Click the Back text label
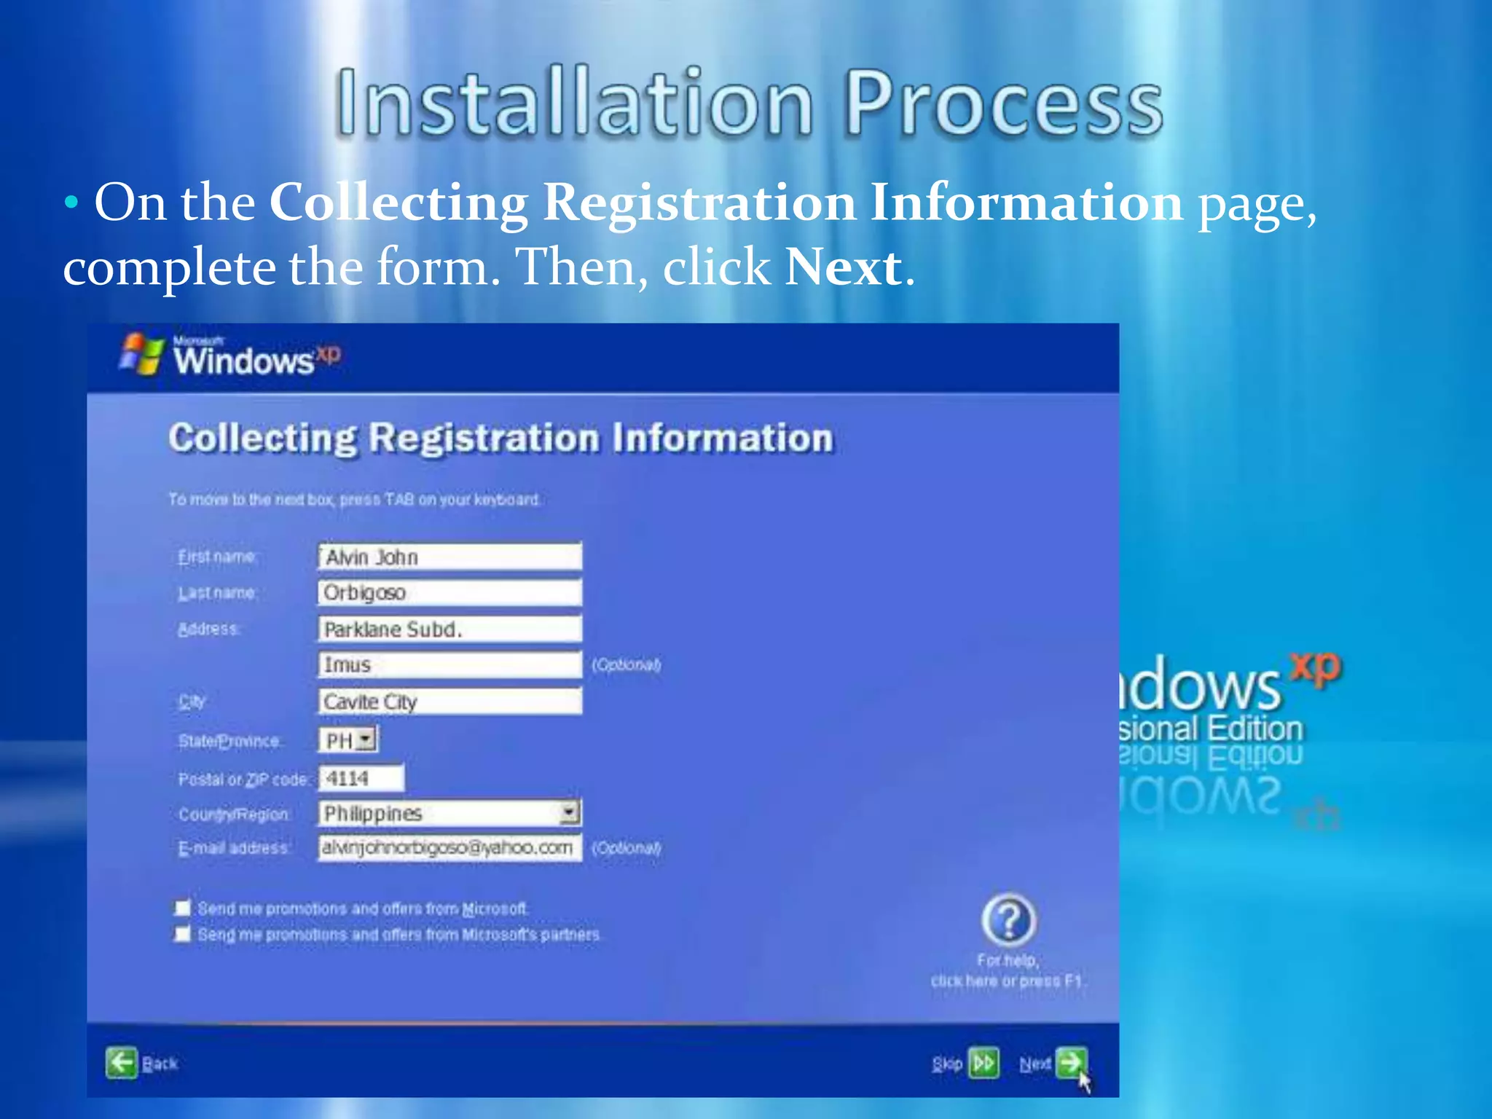Image resolution: width=1492 pixels, height=1119 pixels. 160,1064
